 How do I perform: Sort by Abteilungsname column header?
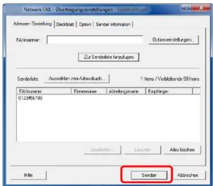(x=126, y=91)
